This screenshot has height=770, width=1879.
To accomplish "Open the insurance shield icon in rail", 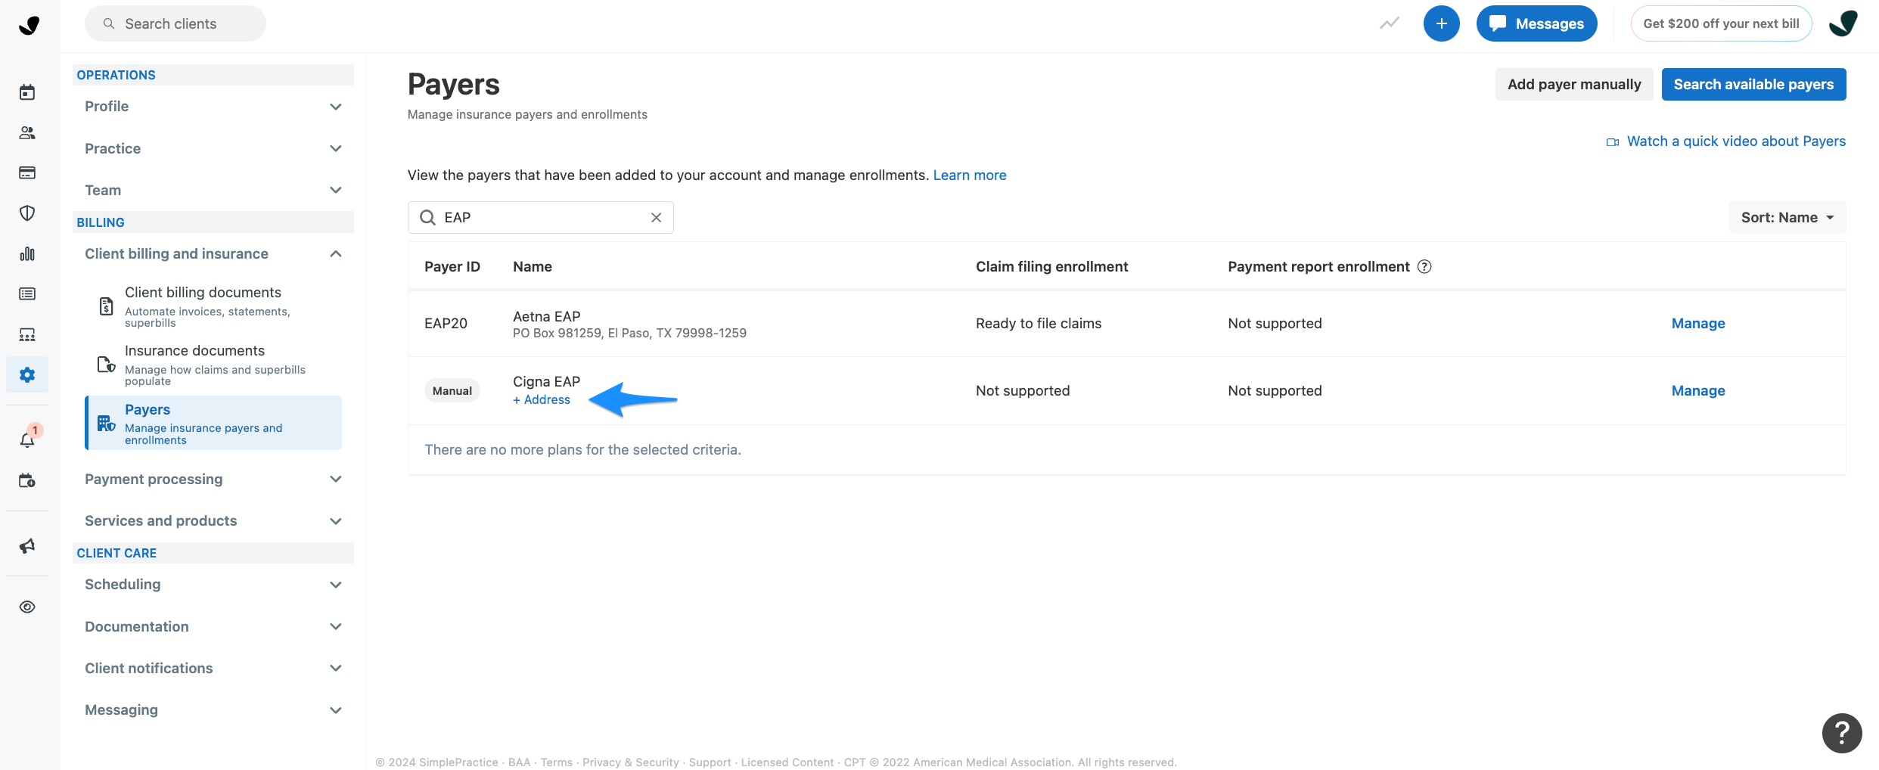I will click(x=27, y=213).
